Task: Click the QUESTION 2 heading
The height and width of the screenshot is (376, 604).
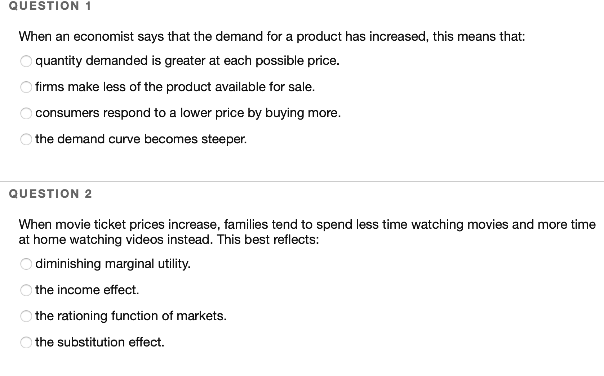Action: tap(50, 193)
